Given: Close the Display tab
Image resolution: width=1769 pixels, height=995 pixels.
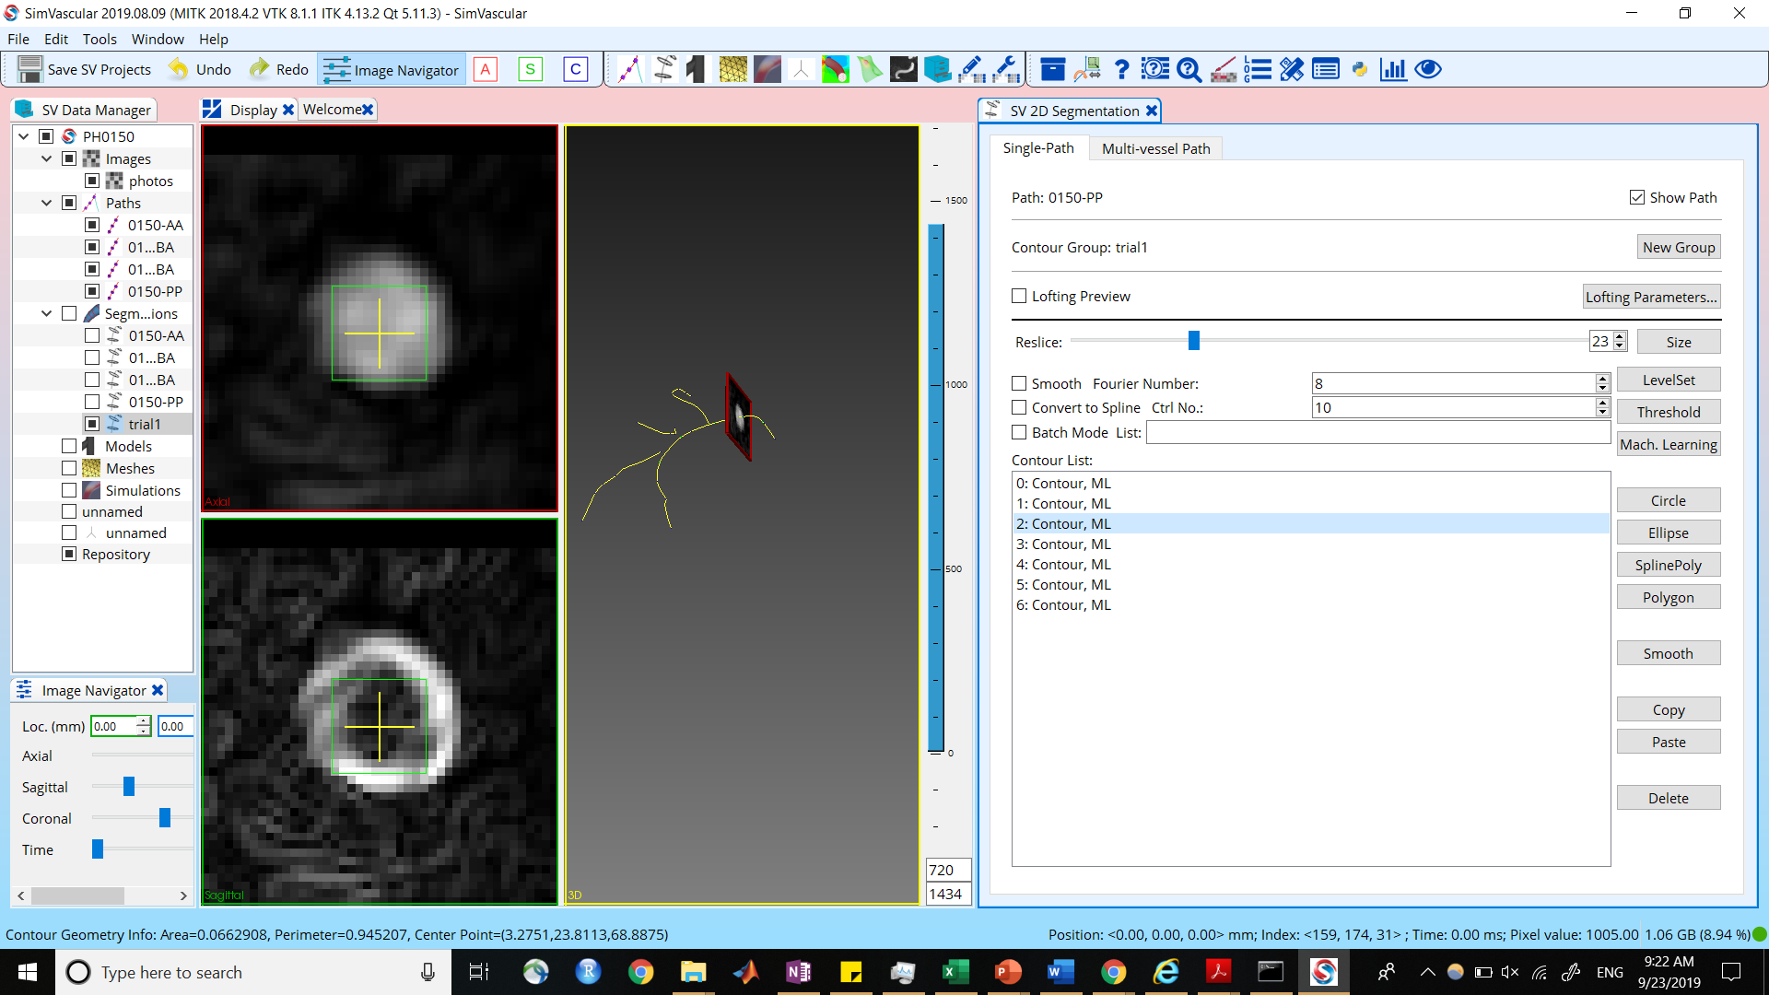Looking at the screenshot, I should (288, 110).
